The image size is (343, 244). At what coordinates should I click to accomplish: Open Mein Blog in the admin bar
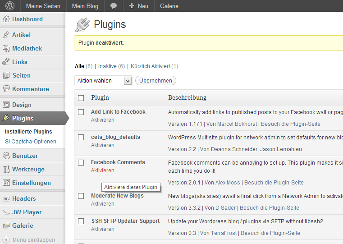85,6
